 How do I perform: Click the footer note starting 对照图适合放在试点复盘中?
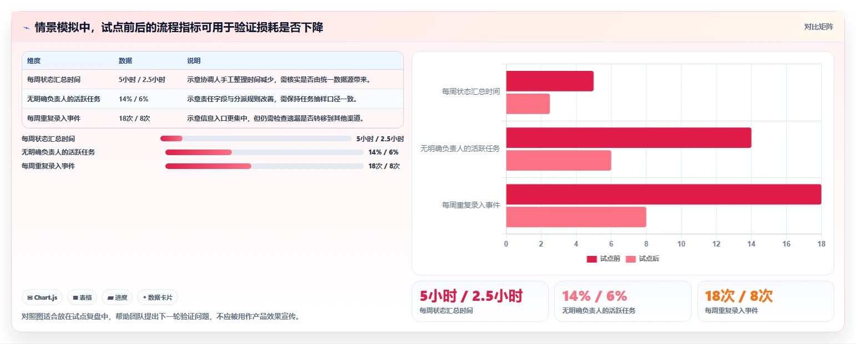click(x=160, y=317)
